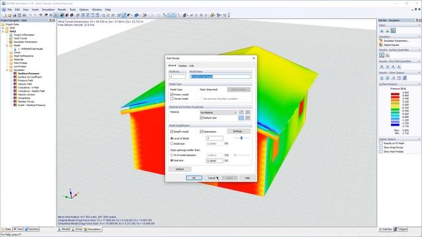This screenshot has width=422, height=237.
Task: Click dark red legend swatch at top
Action: coord(395,94)
